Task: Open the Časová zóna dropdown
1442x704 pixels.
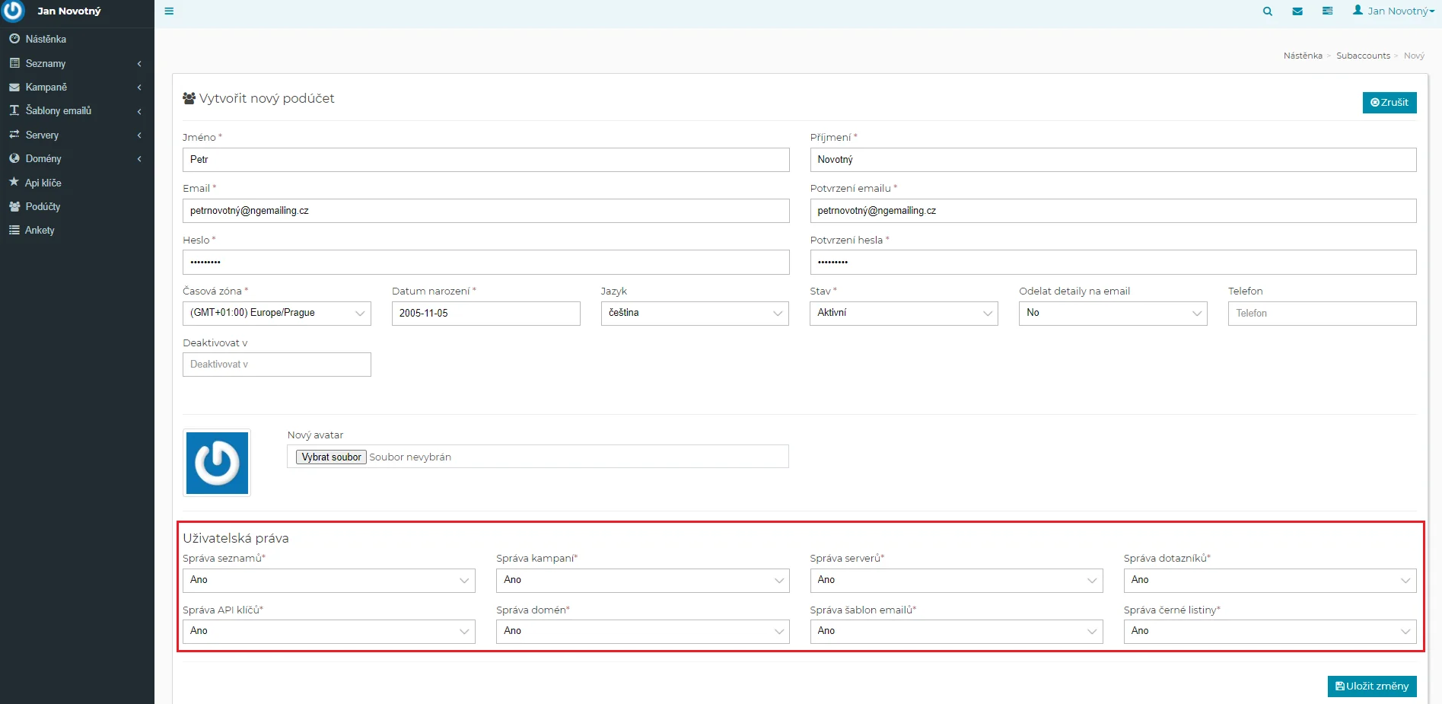Action: (276, 313)
